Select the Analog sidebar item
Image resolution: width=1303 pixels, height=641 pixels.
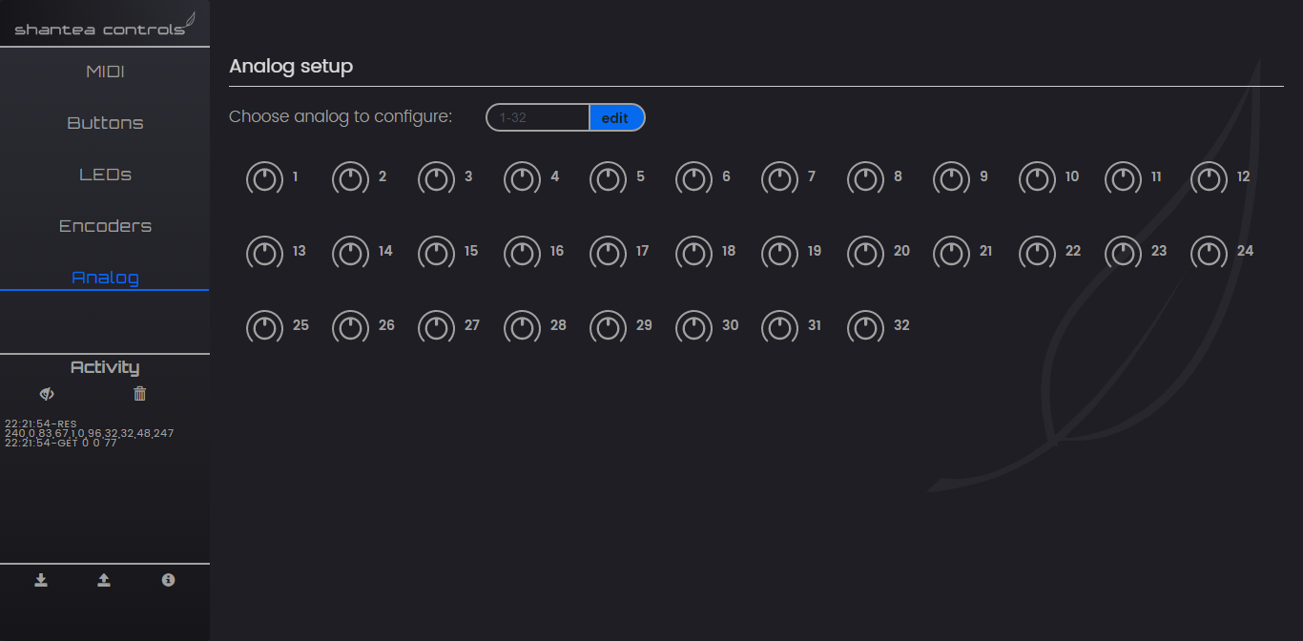point(105,278)
